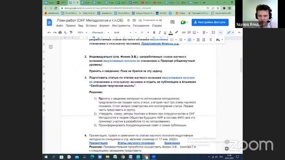
Task: Open the editing mode pencil dropdown
Action: [231, 32]
